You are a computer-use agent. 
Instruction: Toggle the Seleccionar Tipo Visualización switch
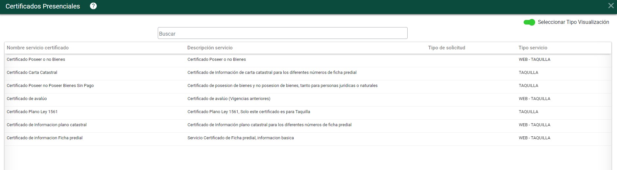(x=529, y=22)
